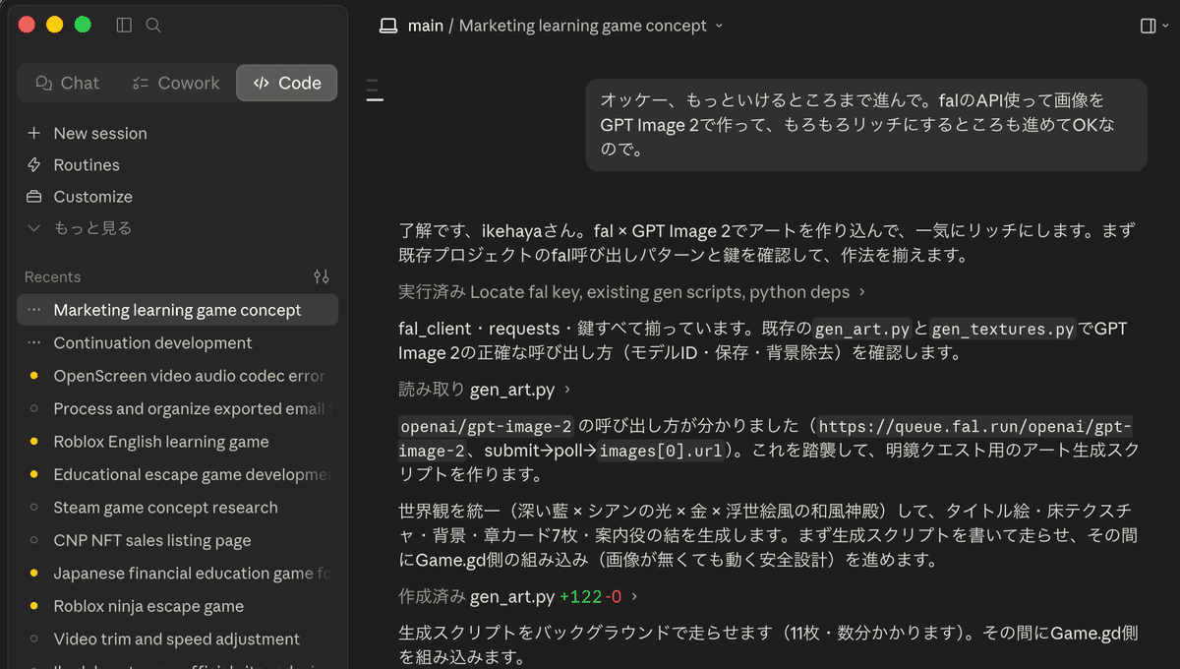Click the user message bubble
This screenshot has height=669, width=1180.
866,125
